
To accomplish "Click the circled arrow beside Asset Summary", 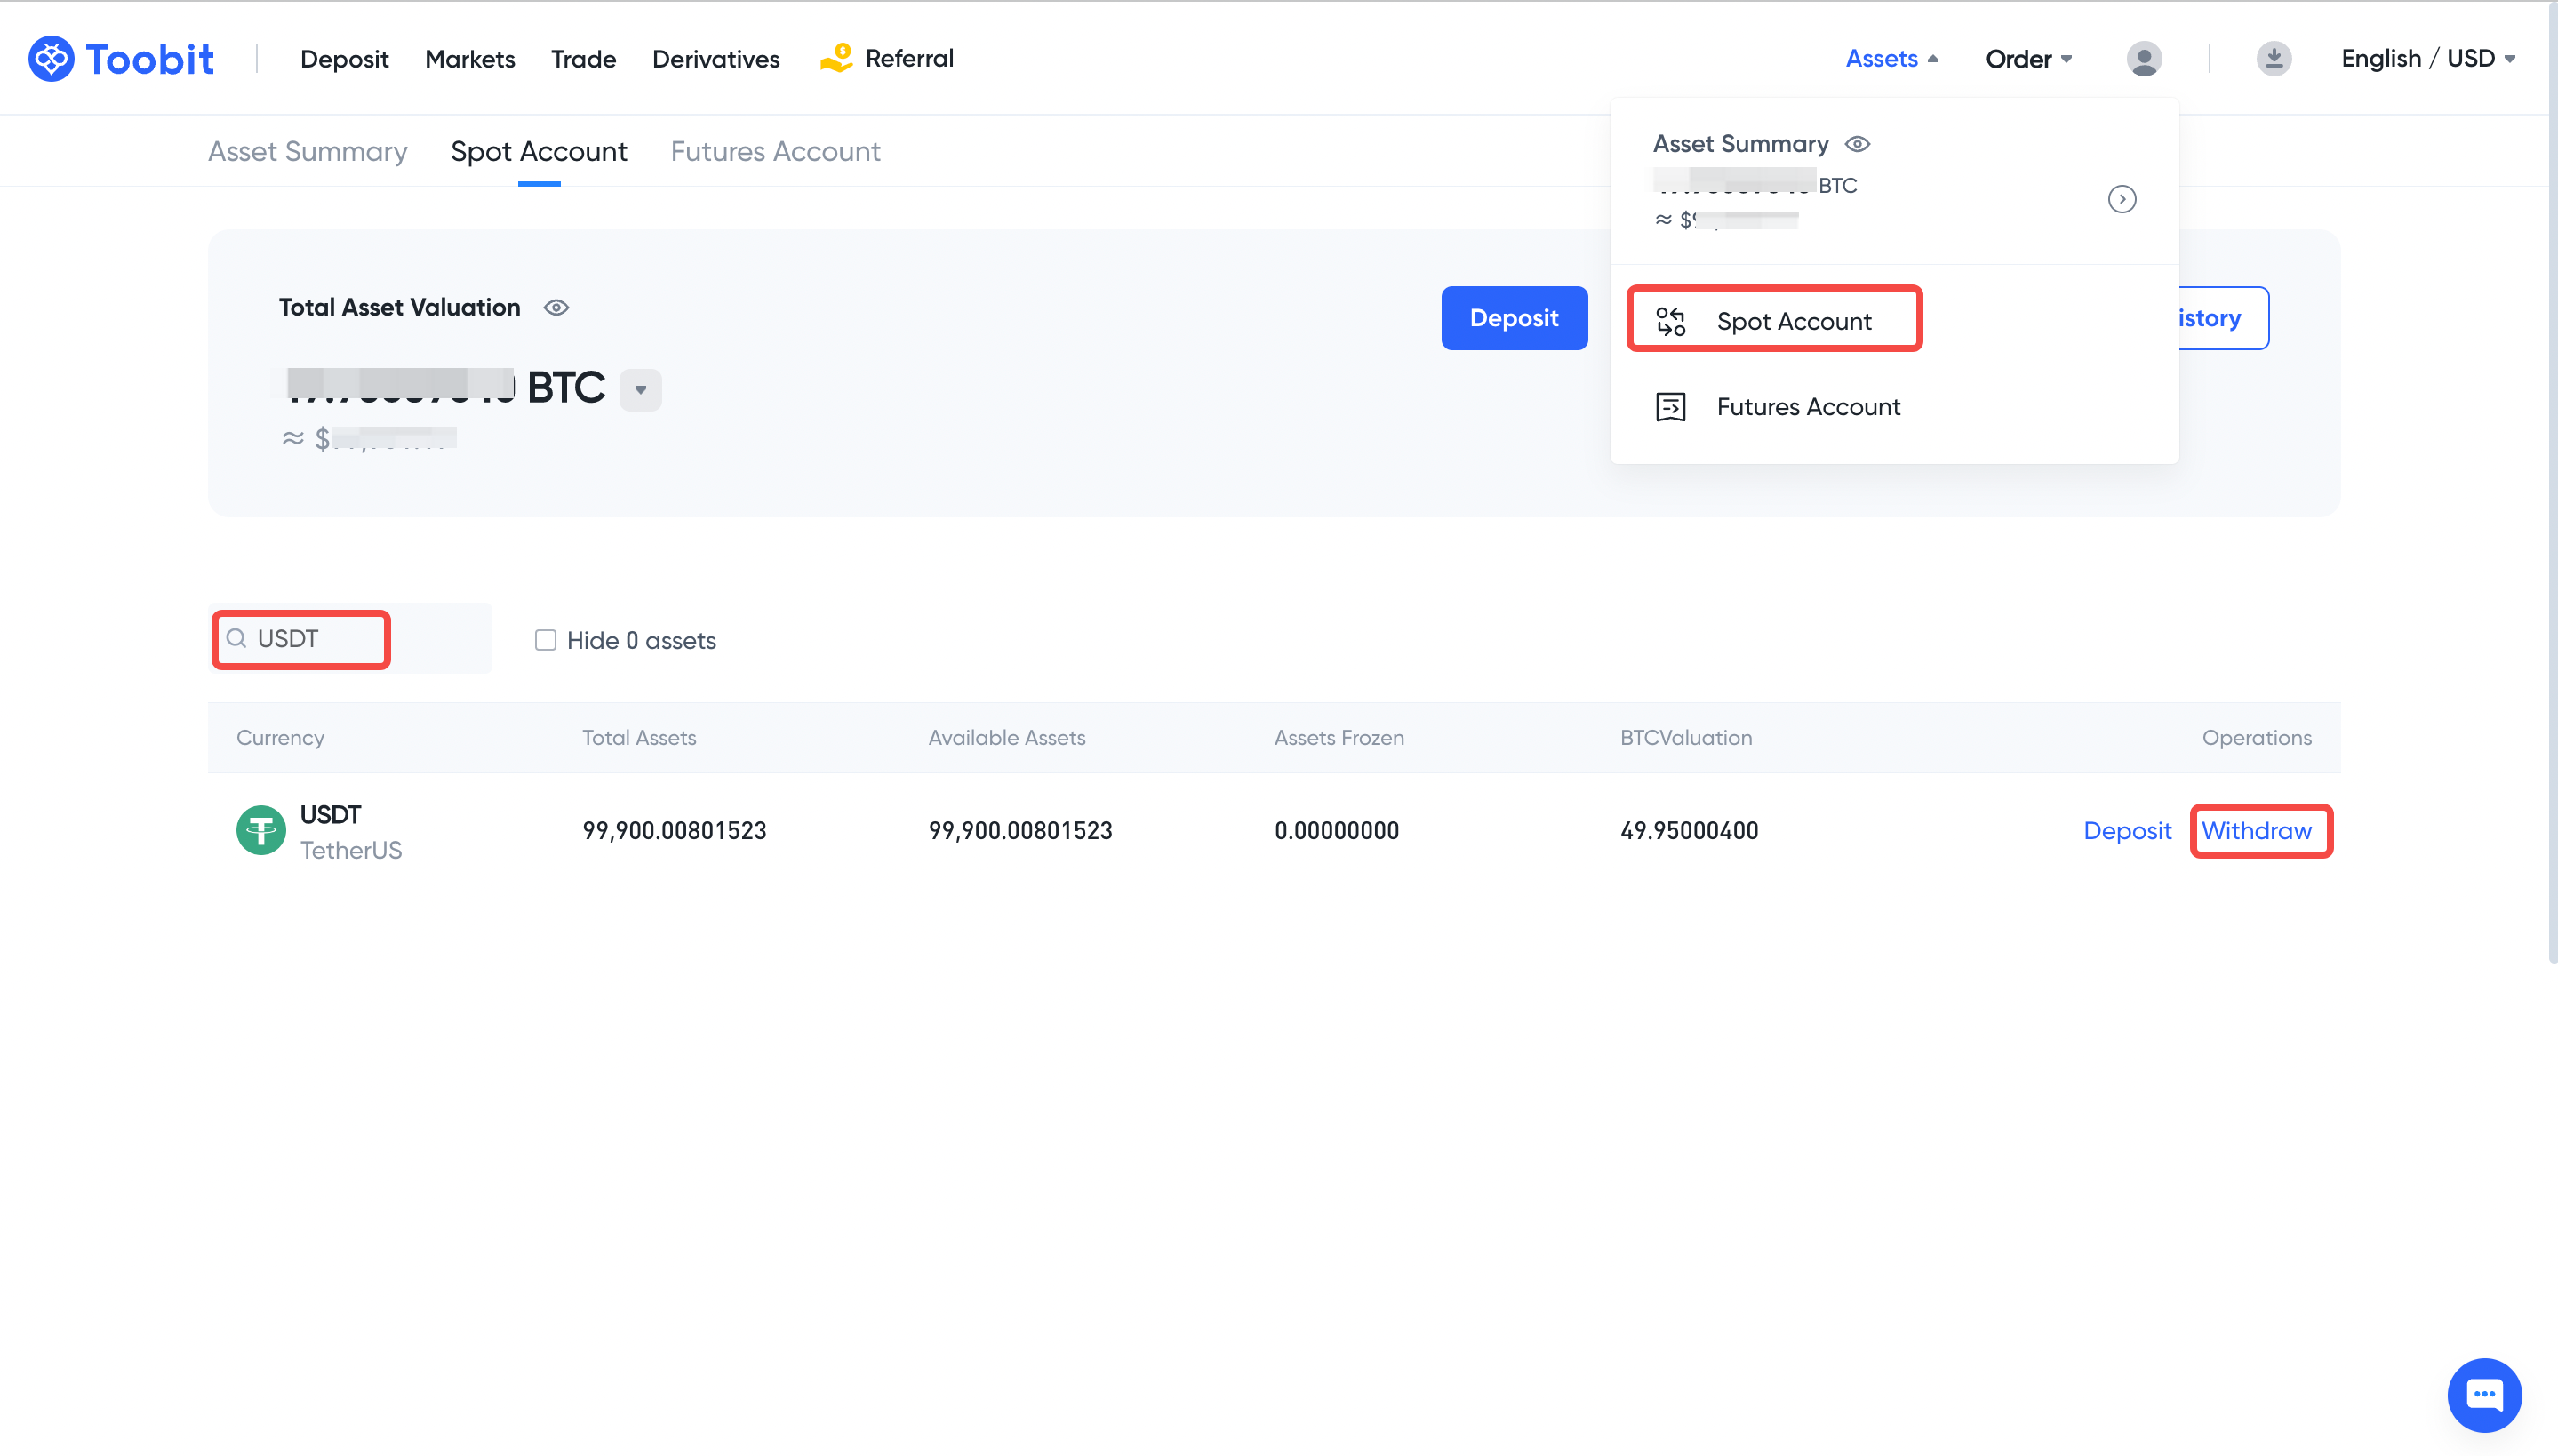I will (2122, 199).
